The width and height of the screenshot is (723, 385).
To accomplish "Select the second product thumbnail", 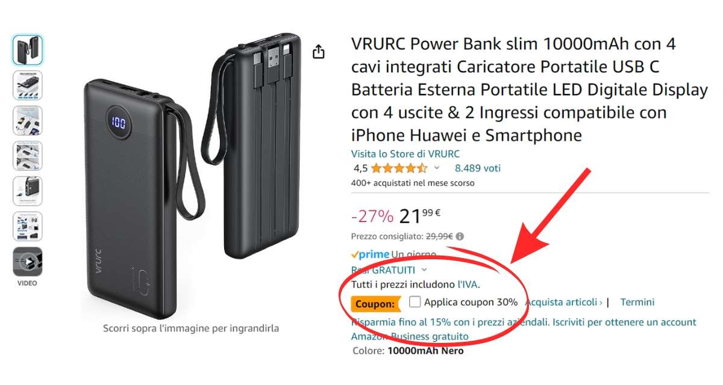I will (x=28, y=85).
